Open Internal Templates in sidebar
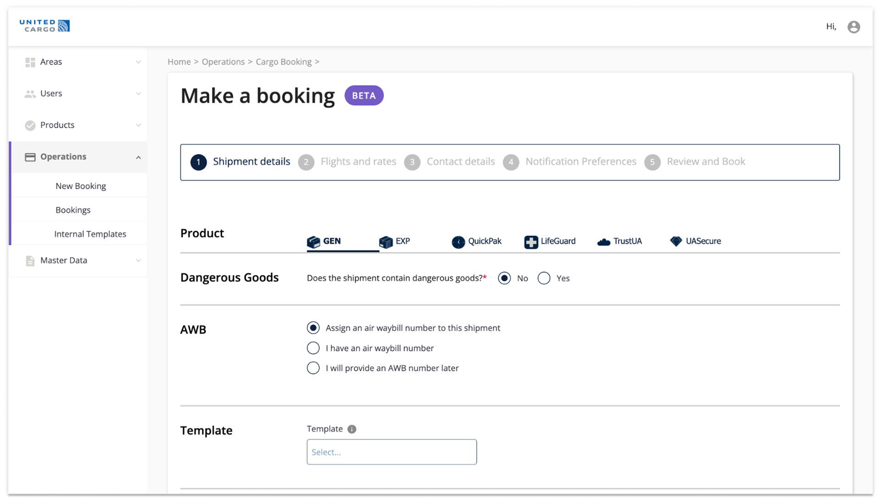Image resolution: width=881 pixels, height=502 pixels. tap(90, 234)
